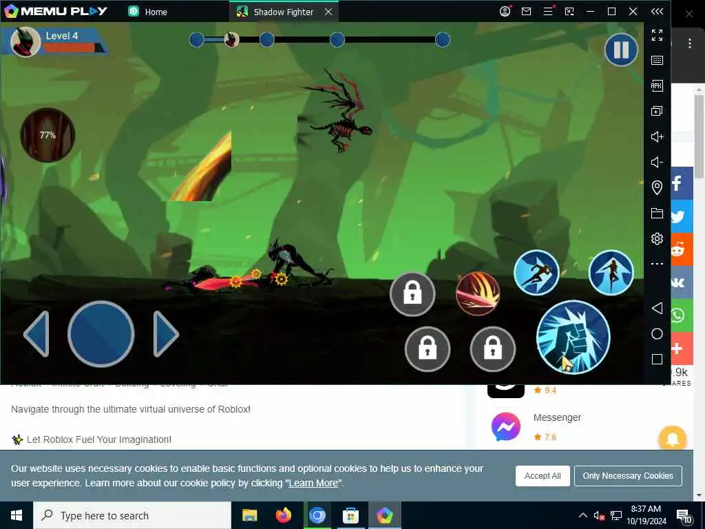
Task: Share page via Reddit button
Action: pos(682,249)
